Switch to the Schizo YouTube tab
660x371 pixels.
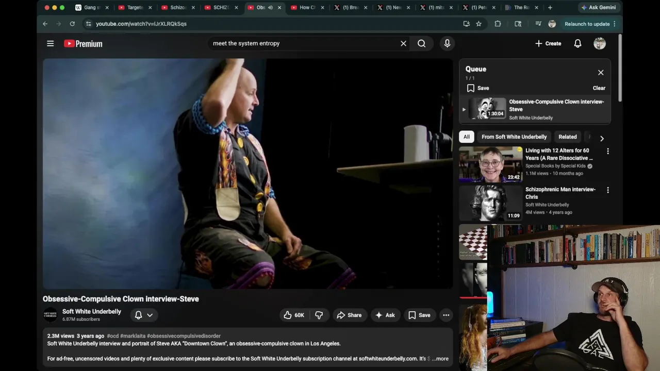178,8
